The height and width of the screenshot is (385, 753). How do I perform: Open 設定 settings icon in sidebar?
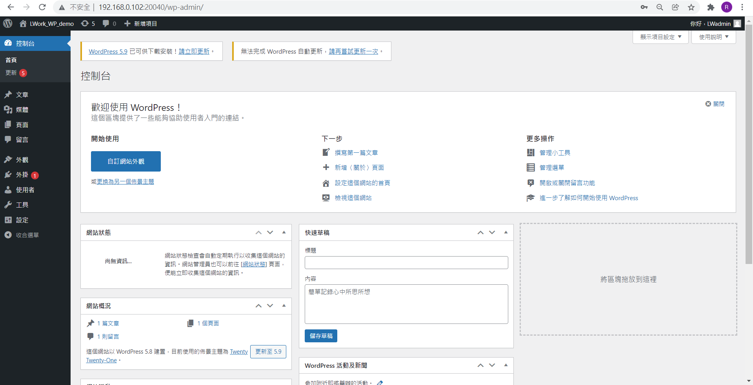[x=8, y=220]
